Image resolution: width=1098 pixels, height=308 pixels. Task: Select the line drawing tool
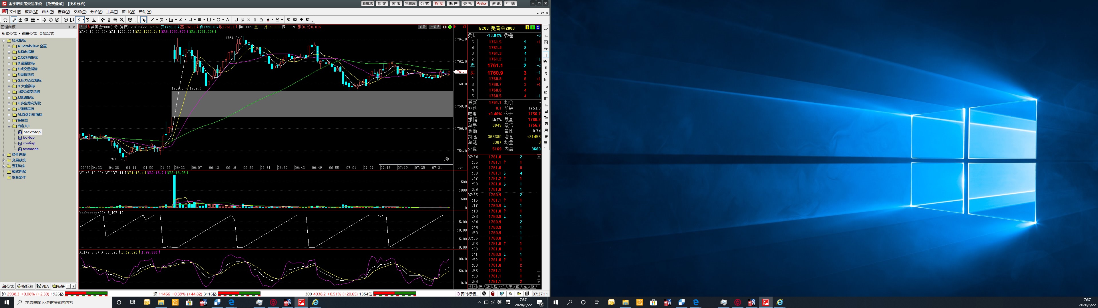(x=152, y=20)
